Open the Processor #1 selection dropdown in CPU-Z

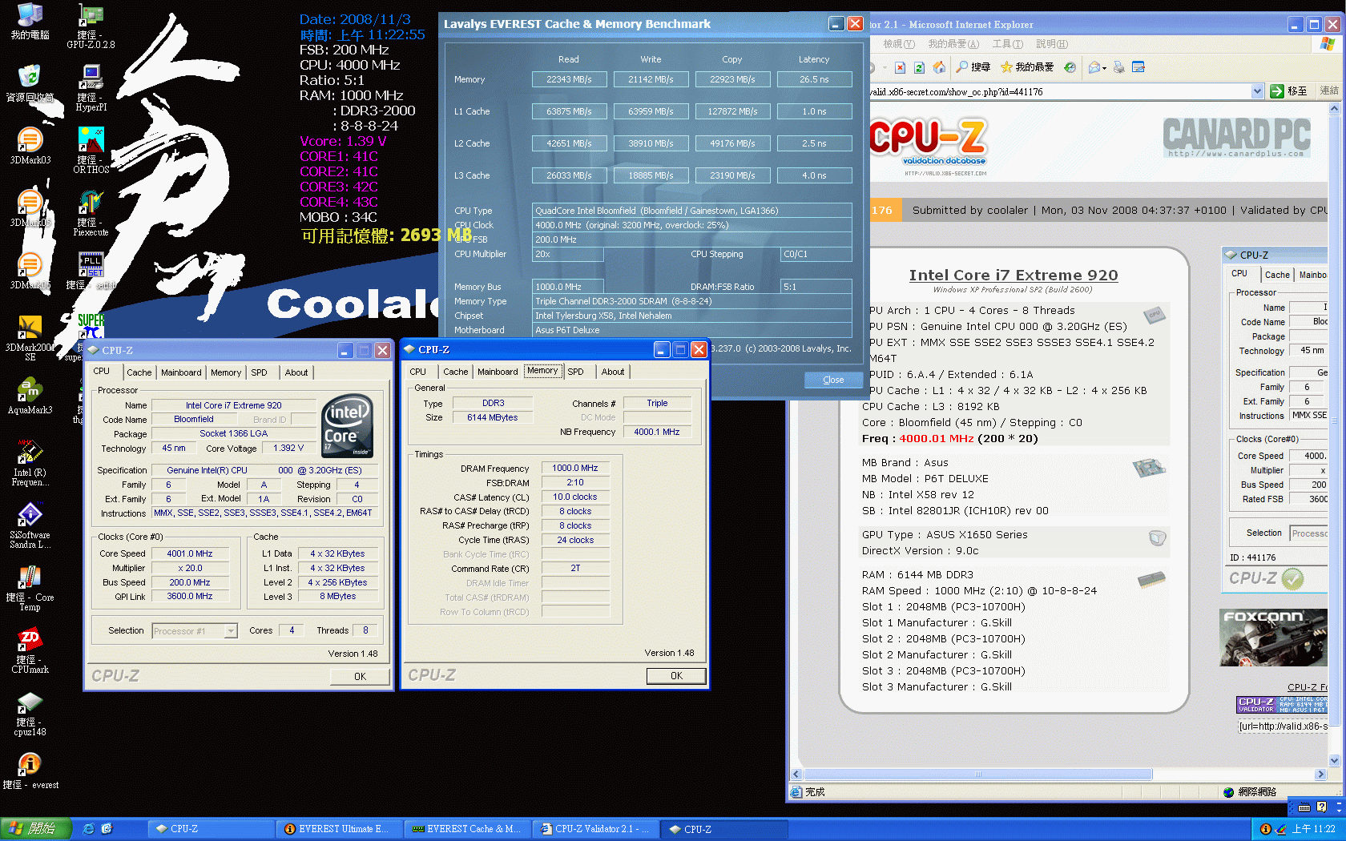tap(231, 631)
